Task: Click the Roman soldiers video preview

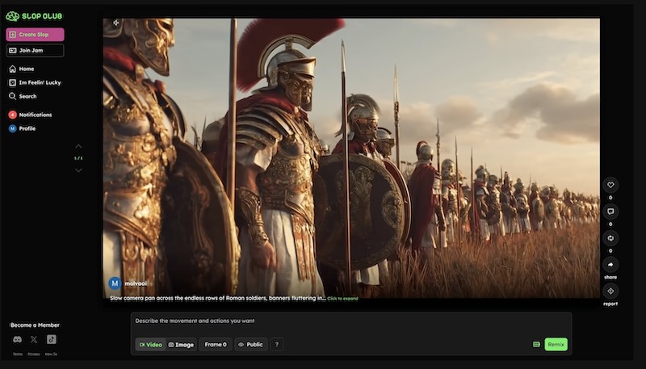Action: click(351, 157)
